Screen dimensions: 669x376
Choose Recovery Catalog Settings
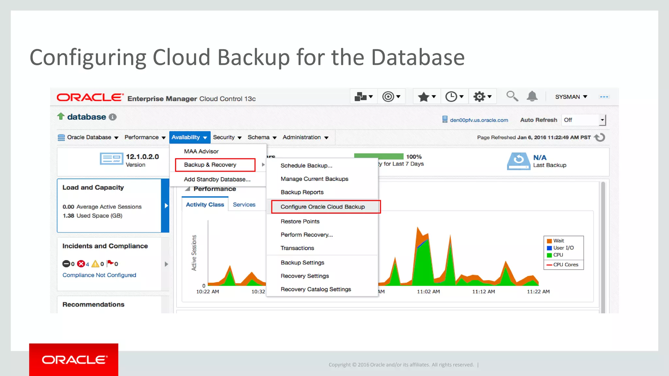(316, 290)
